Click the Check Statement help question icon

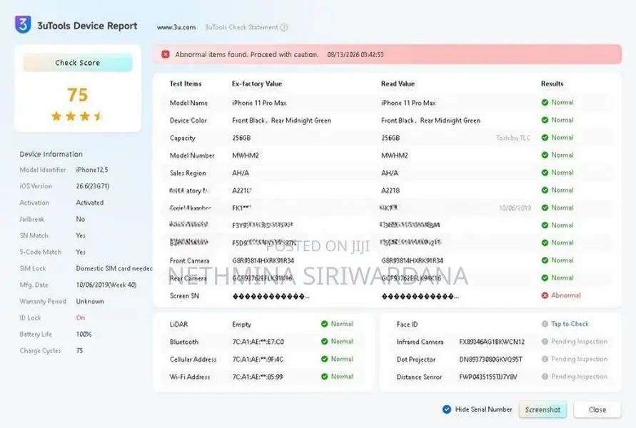[x=284, y=28]
